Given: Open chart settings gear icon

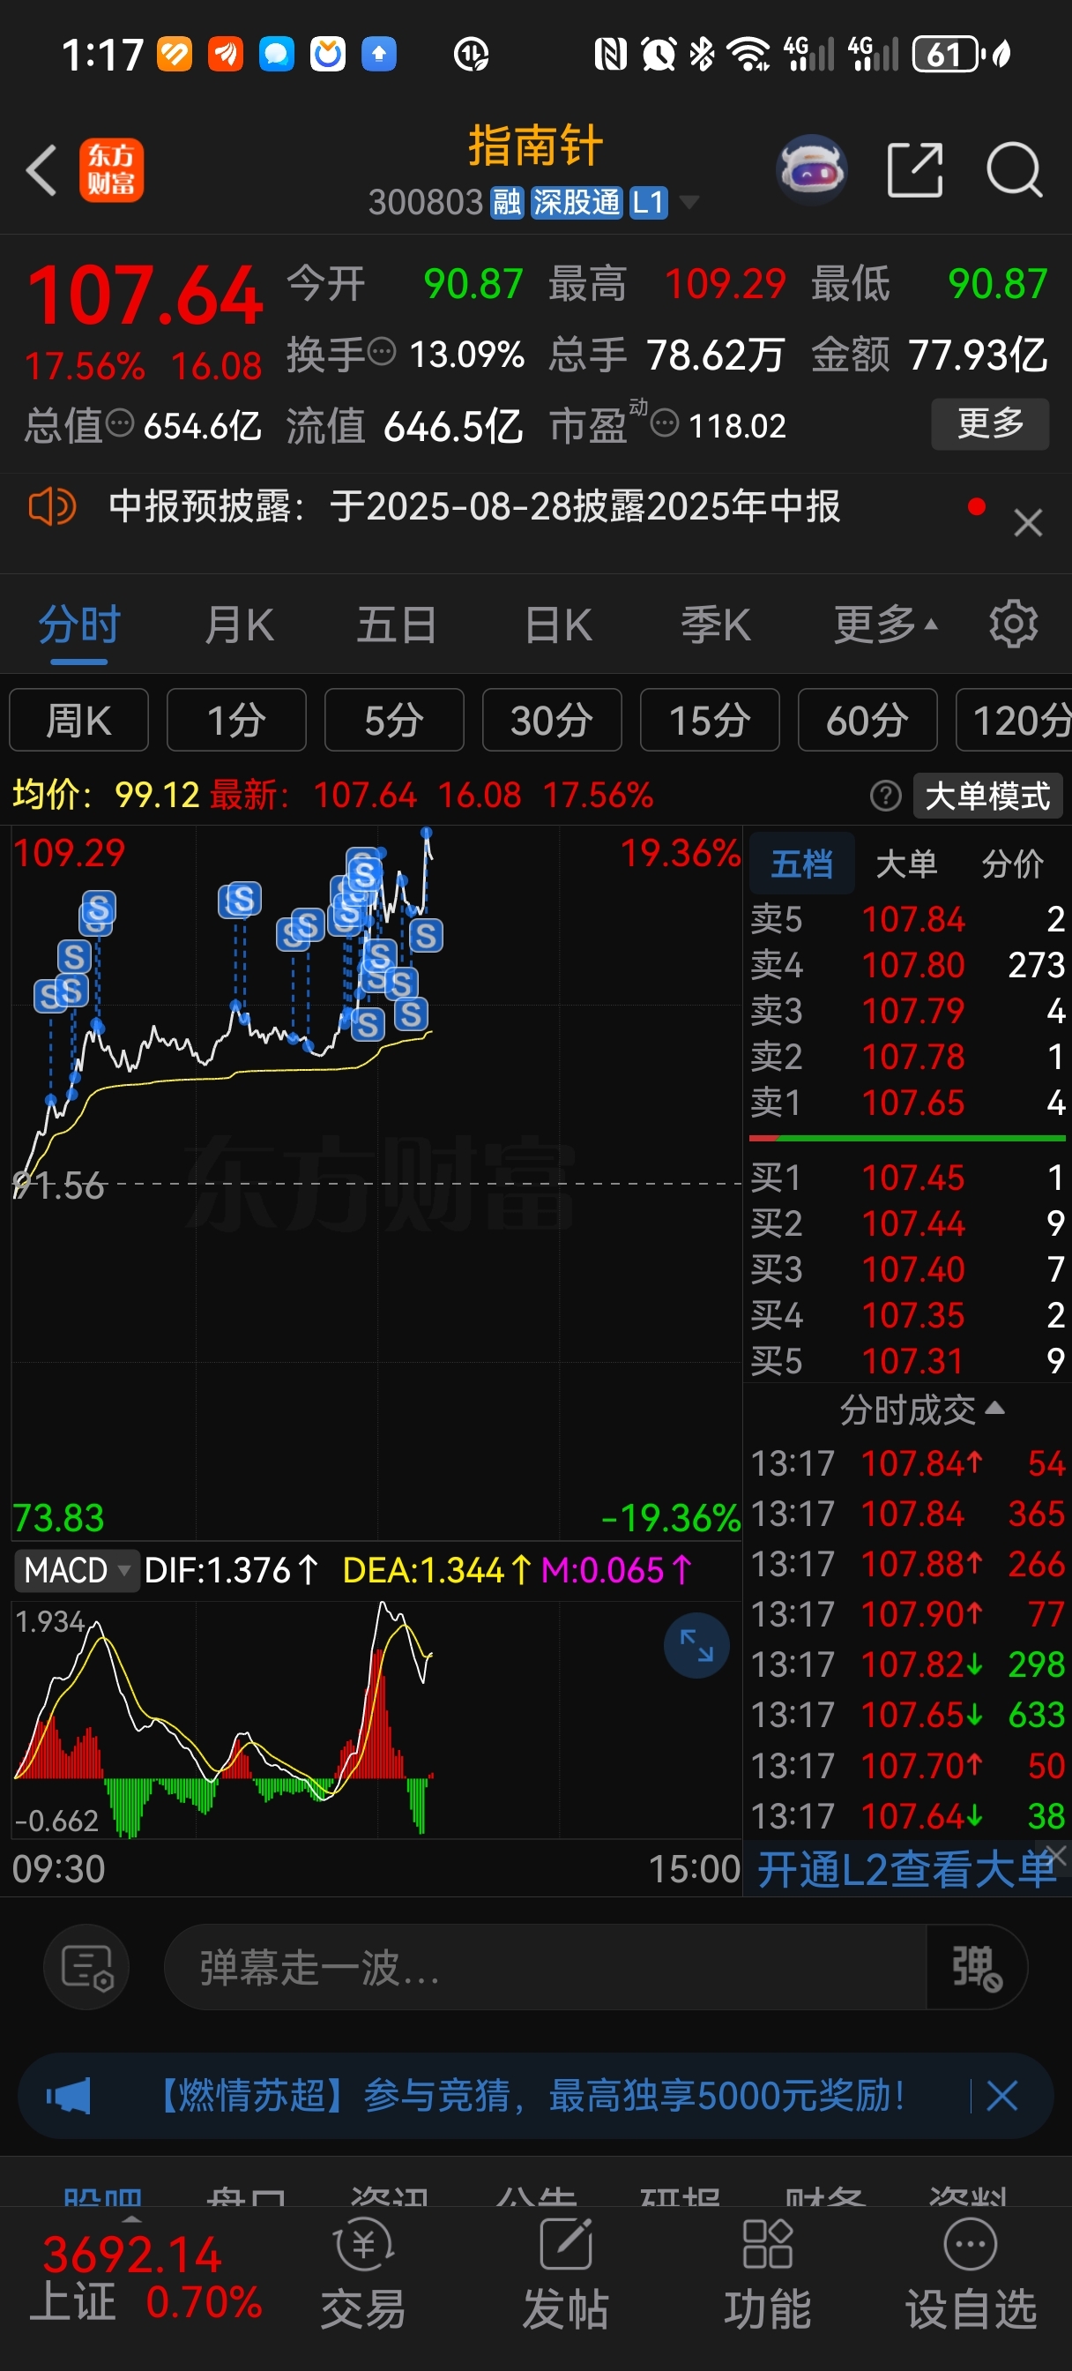Looking at the screenshot, I should (1013, 624).
